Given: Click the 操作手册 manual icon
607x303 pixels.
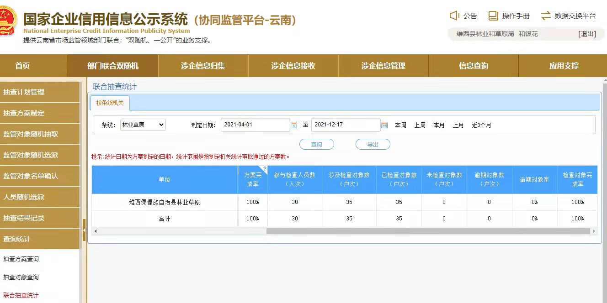Looking at the screenshot, I should click(x=493, y=16).
